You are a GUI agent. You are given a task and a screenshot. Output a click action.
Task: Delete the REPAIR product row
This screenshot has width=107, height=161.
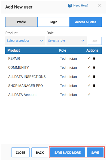click(x=94, y=58)
